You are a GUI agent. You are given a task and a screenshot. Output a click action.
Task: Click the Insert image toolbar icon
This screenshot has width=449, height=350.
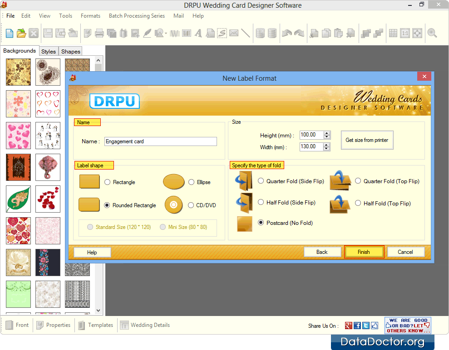tap(135, 34)
